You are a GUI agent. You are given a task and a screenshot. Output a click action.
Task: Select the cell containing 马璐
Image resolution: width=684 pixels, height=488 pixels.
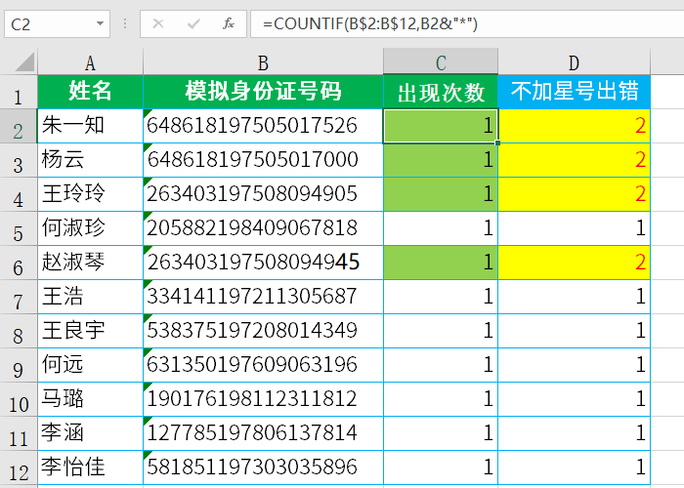90,399
